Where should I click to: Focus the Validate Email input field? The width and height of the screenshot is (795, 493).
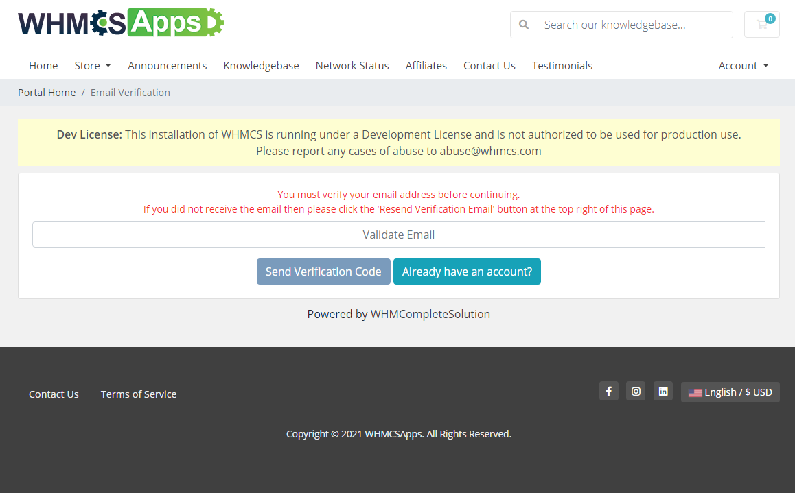point(398,235)
